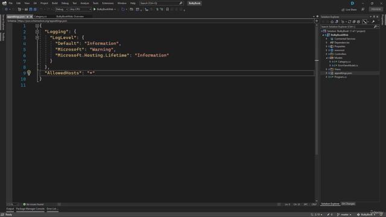
Task: Open the Any CPU platform dropdown
Action: pyautogui.click(x=80, y=9)
